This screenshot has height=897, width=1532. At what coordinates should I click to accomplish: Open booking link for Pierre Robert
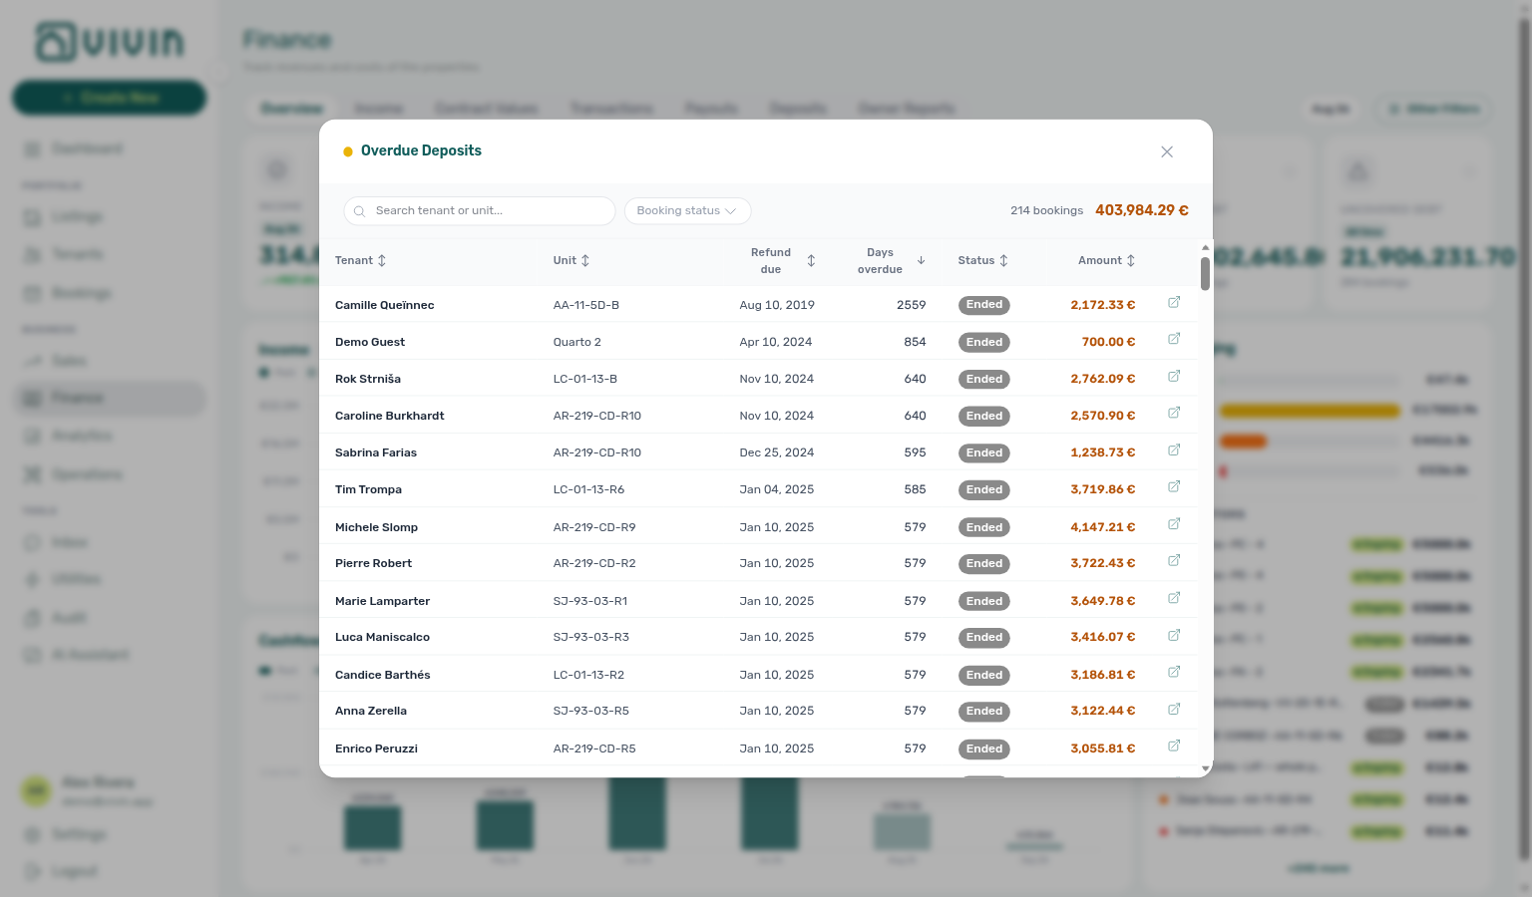tap(1174, 560)
